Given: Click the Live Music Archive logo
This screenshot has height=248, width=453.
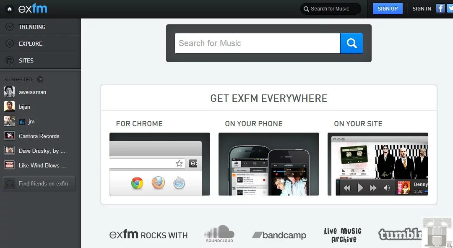Looking at the screenshot, I should tap(343, 235).
